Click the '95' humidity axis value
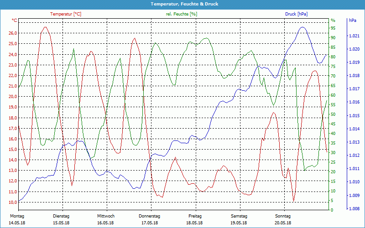 coord(333,28)
